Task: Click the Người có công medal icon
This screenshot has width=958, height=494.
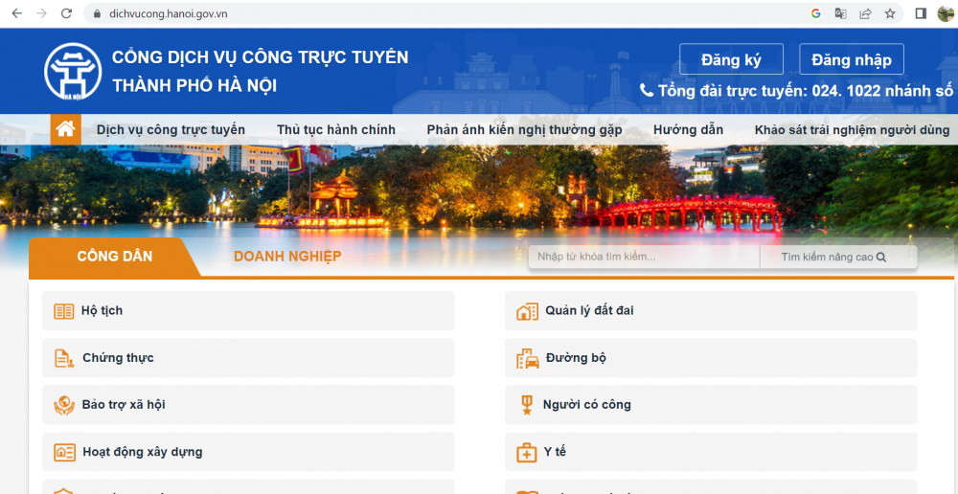Action: point(526,405)
